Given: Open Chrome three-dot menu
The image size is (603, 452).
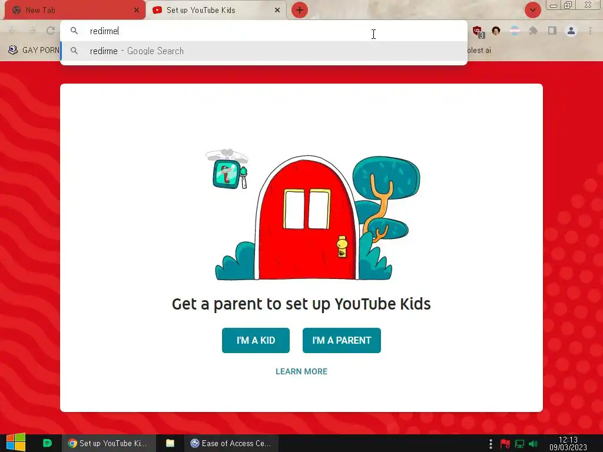Looking at the screenshot, I should pyautogui.click(x=590, y=31).
